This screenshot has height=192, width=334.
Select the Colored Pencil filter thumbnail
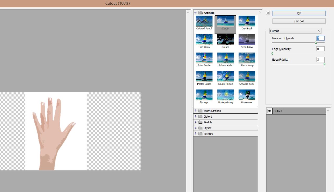click(204, 21)
